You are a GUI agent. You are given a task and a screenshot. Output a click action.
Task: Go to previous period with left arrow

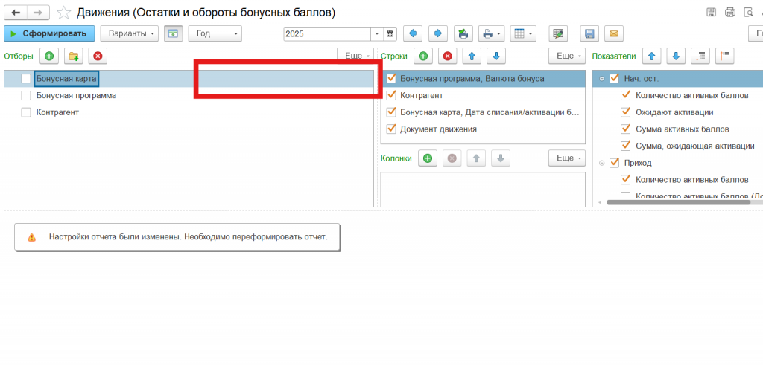(x=413, y=33)
